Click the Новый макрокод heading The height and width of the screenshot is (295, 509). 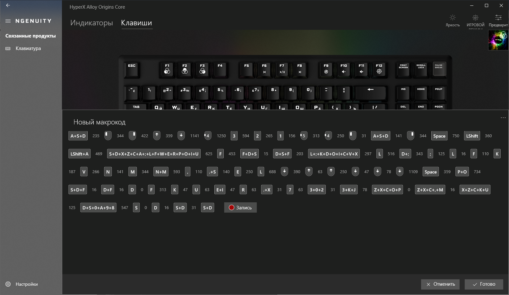click(x=99, y=122)
